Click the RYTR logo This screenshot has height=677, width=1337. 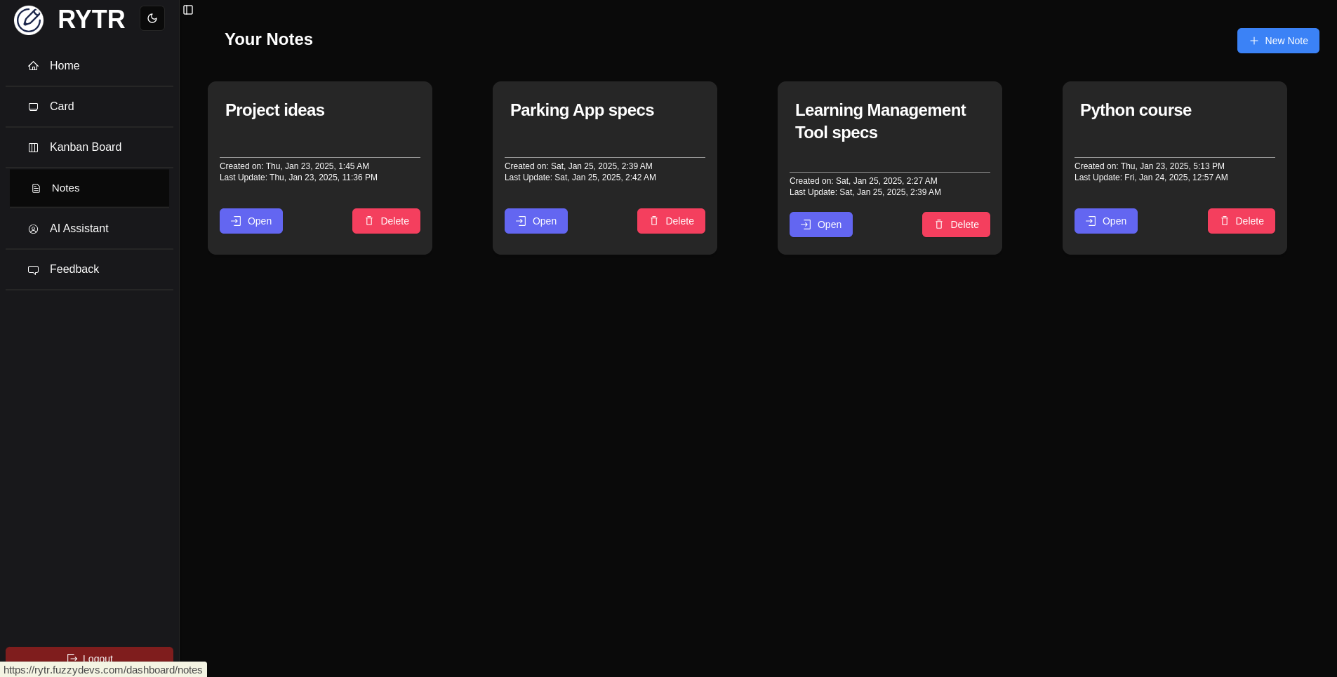coord(69,20)
